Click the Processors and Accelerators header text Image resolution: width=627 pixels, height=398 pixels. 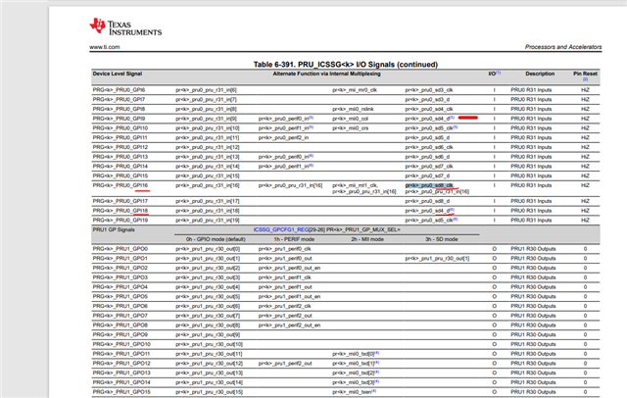(563, 47)
